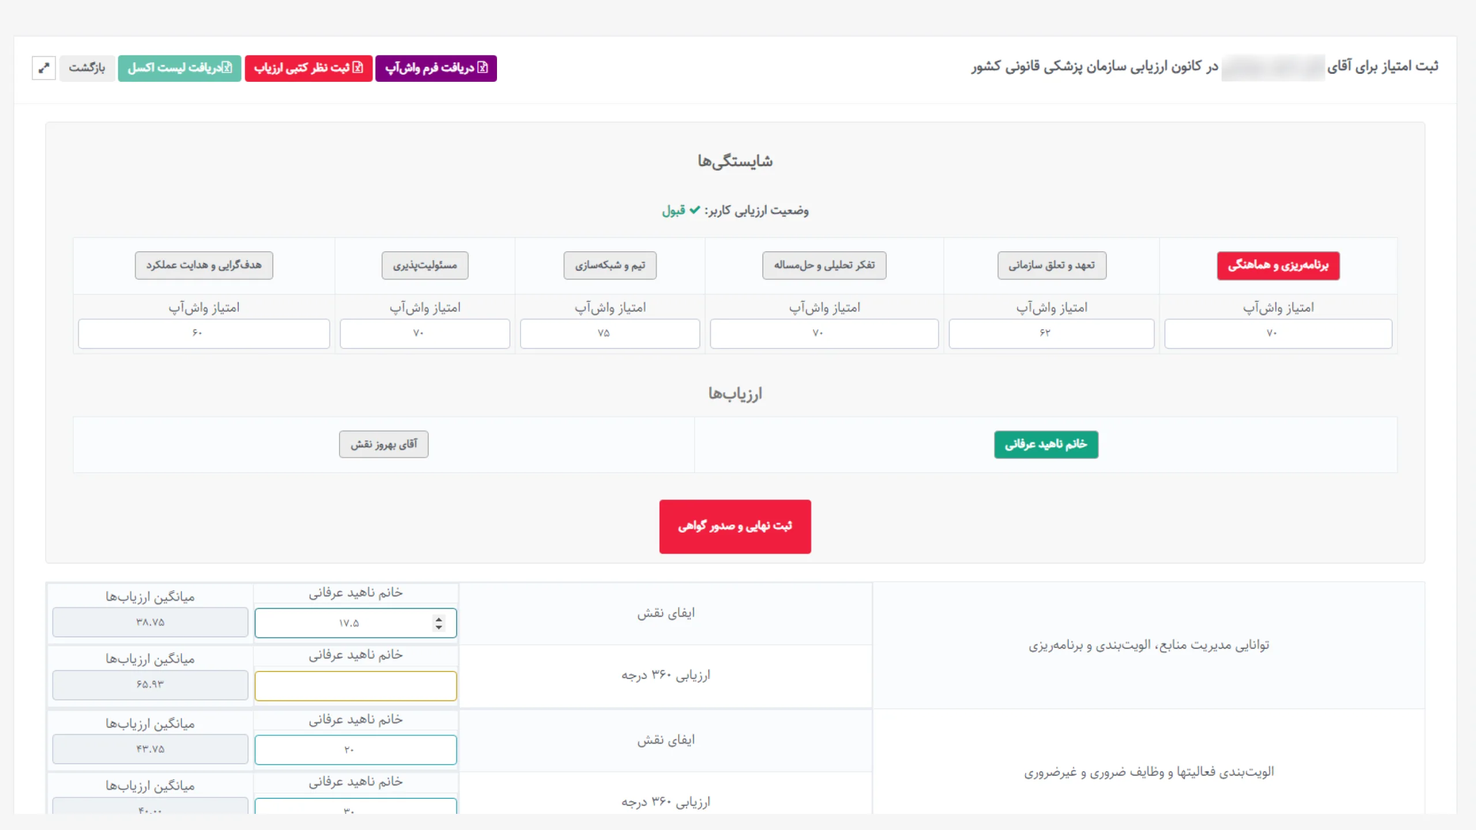The width and height of the screenshot is (1476, 830).
Task: Open ثبت نظر کتبی ارزیاب written evaluator opinion
Action: tap(308, 68)
